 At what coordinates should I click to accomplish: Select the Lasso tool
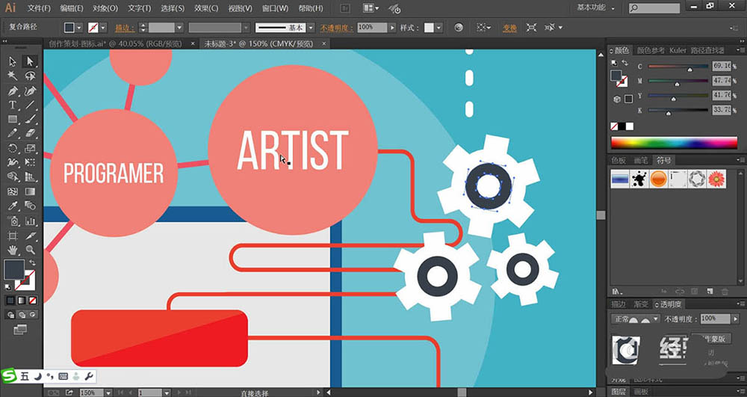(30, 76)
